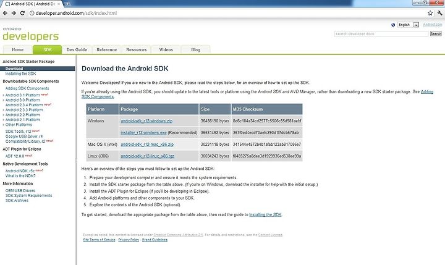The width and height of the screenshot is (445, 265).
Task: Click the Windows size cell 36486190 bytes
Action: pyautogui.click(x=215, y=121)
